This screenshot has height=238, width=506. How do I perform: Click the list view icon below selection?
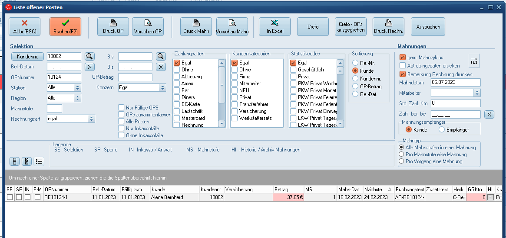tap(39, 161)
